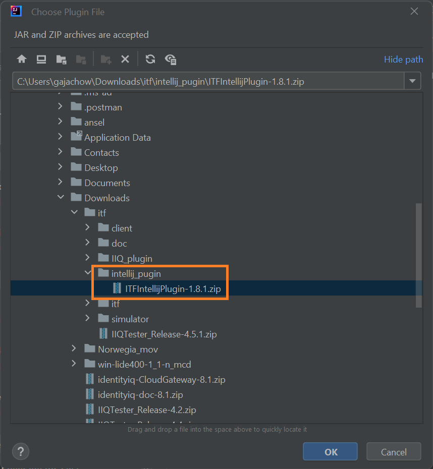Select the Contacts folder row
Screen dimensions: 433x469
(216, 152)
